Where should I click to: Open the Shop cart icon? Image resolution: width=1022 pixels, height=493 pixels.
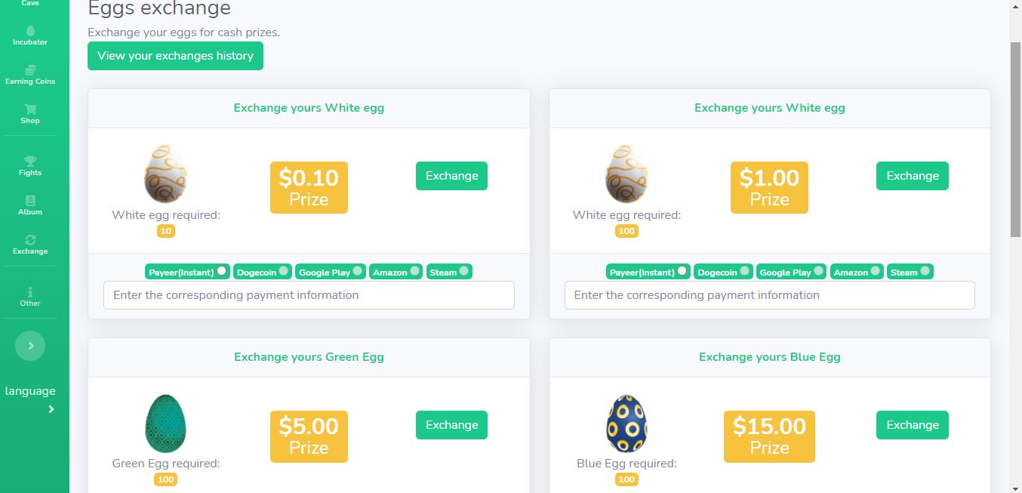tap(30, 109)
